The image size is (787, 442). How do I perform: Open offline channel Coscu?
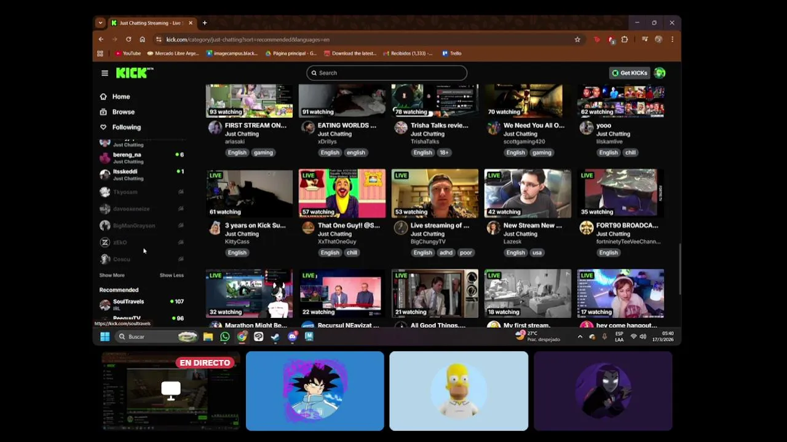click(141, 259)
